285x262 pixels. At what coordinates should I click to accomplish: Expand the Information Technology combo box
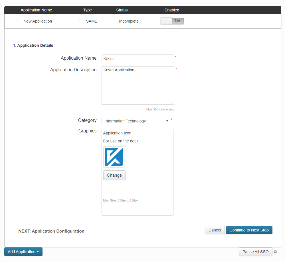(167, 121)
